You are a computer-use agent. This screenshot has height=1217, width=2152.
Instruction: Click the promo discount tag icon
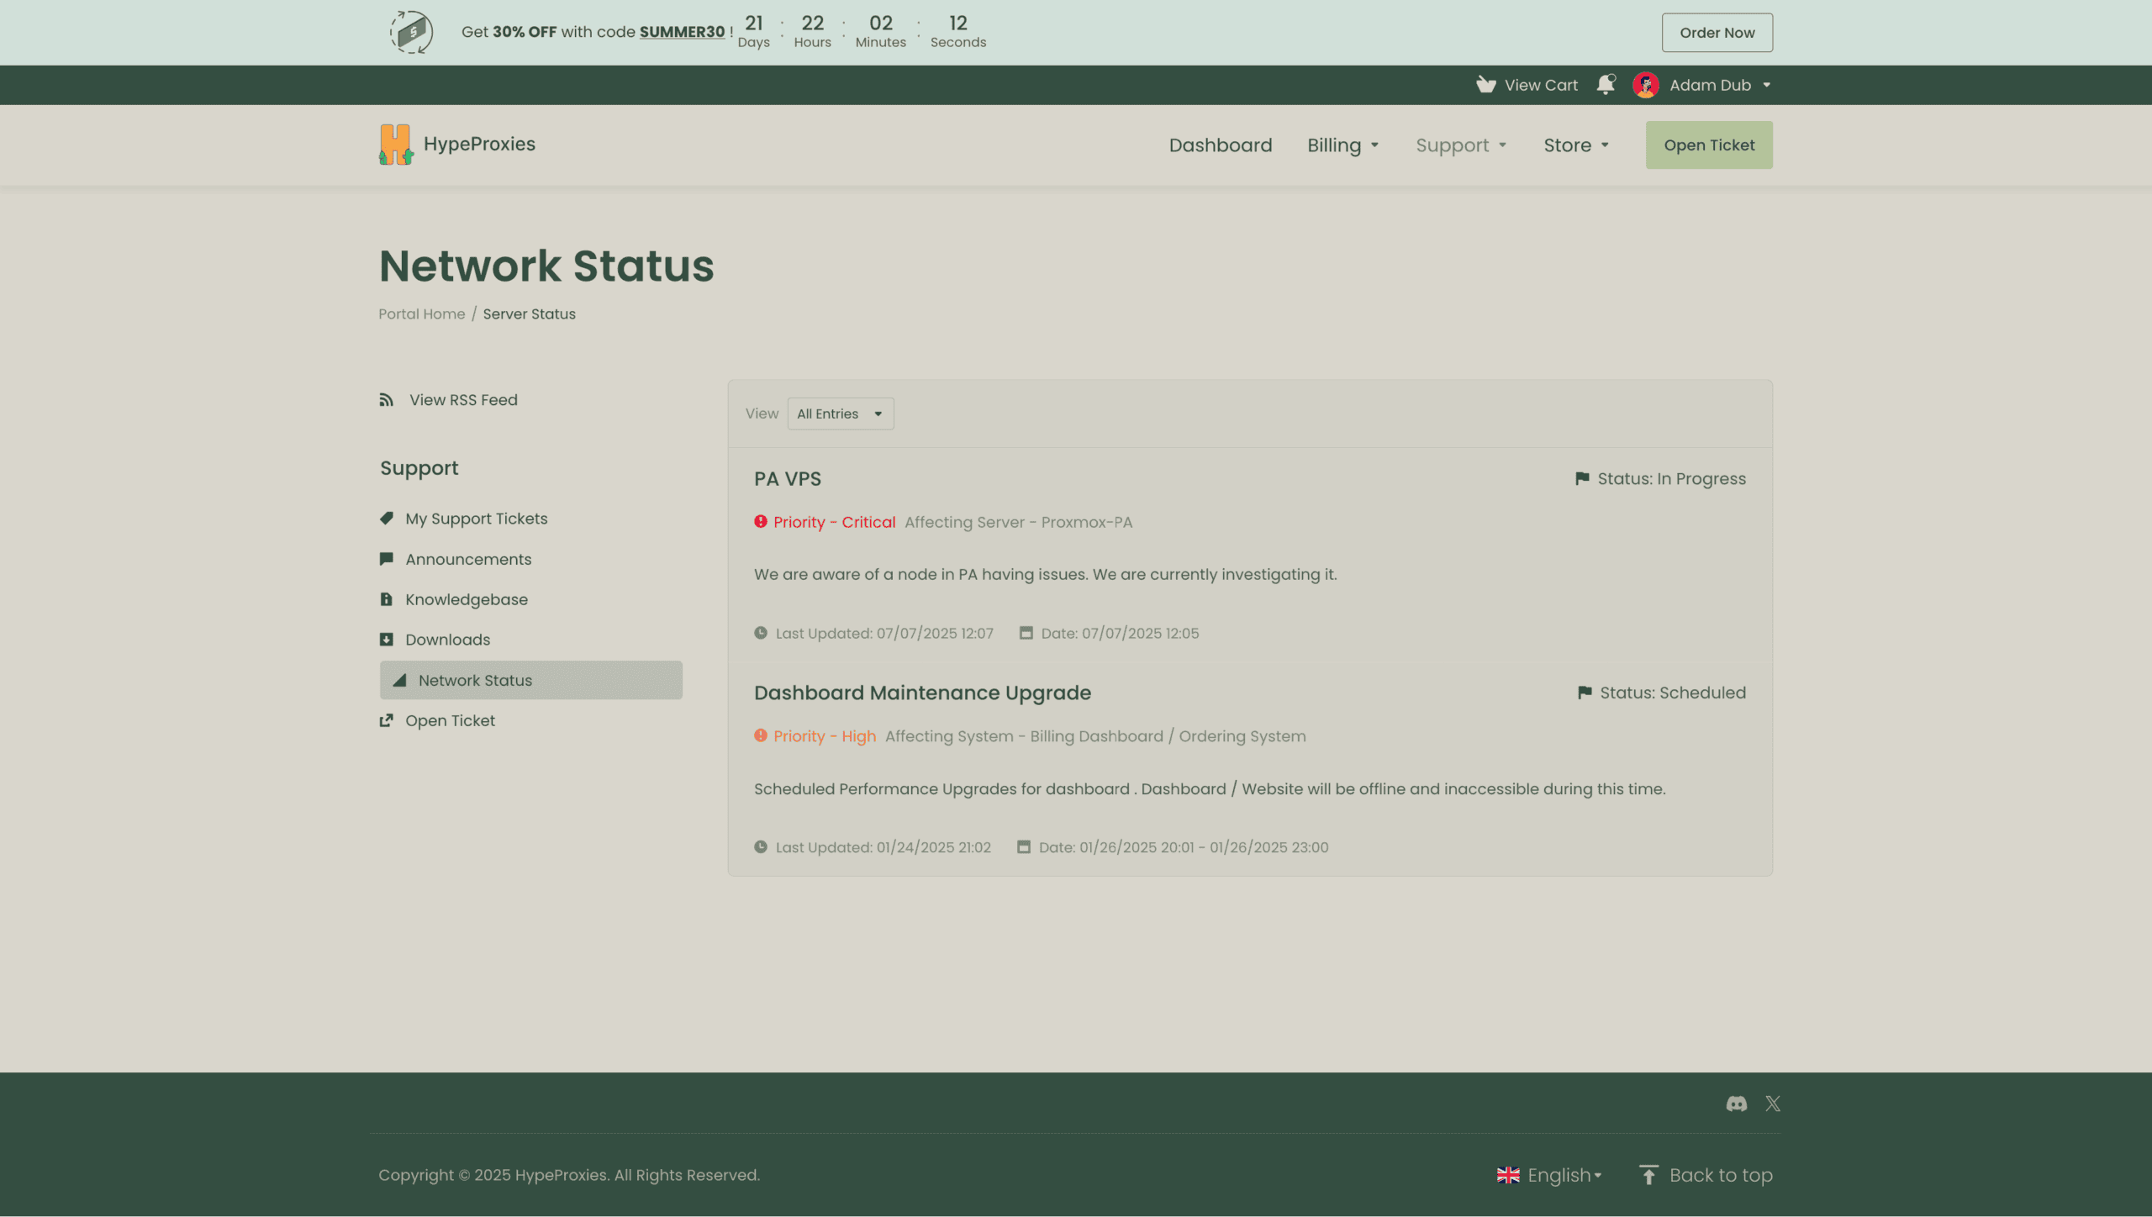(x=412, y=32)
